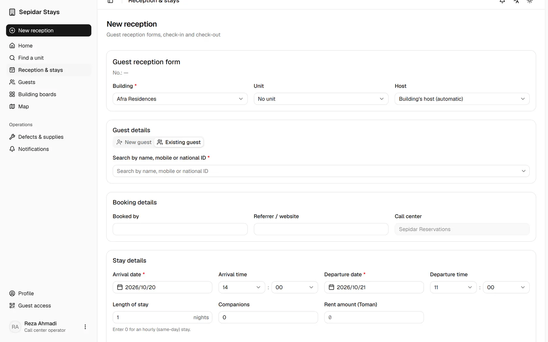The width and height of the screenshot is (548, 342).
Task: Select the Building boards grid icon
Action: point(12,94)
